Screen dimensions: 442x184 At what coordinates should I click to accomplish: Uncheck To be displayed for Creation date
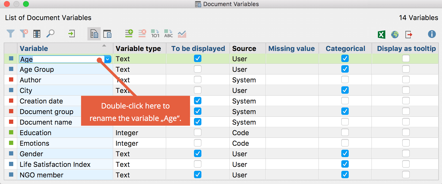198,101
